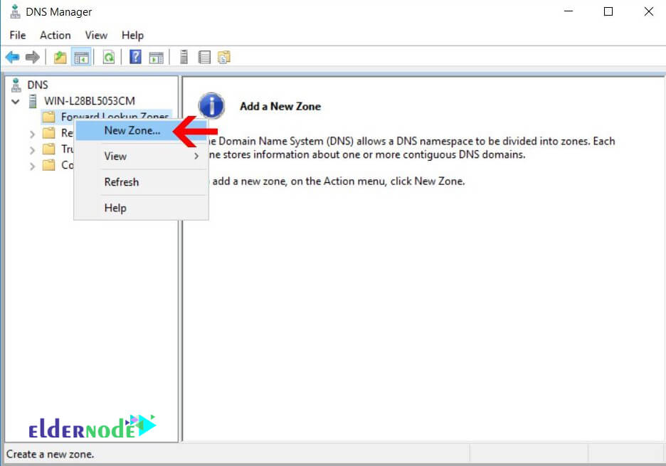Open the Action menu
Screen dimensions: 666x466
pos(55,36)
